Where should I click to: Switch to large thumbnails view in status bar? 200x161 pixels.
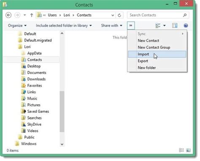pyautogui.click(x=188, y=150)
